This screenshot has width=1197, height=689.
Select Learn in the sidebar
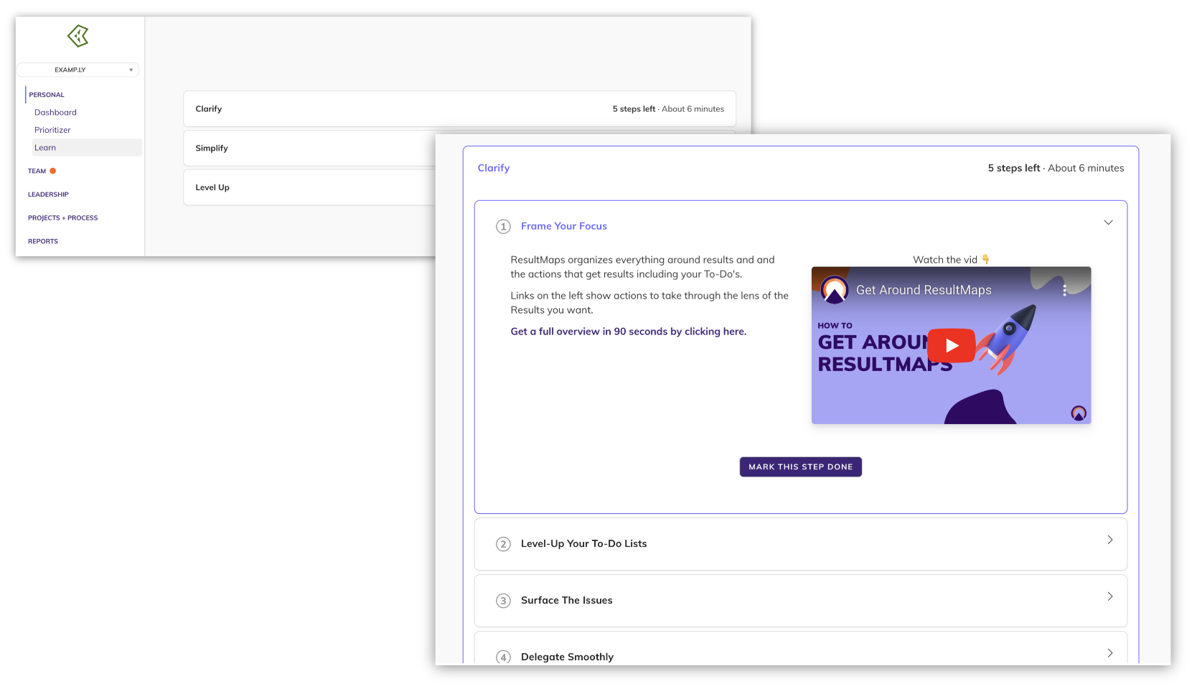[x=87, y=148]
